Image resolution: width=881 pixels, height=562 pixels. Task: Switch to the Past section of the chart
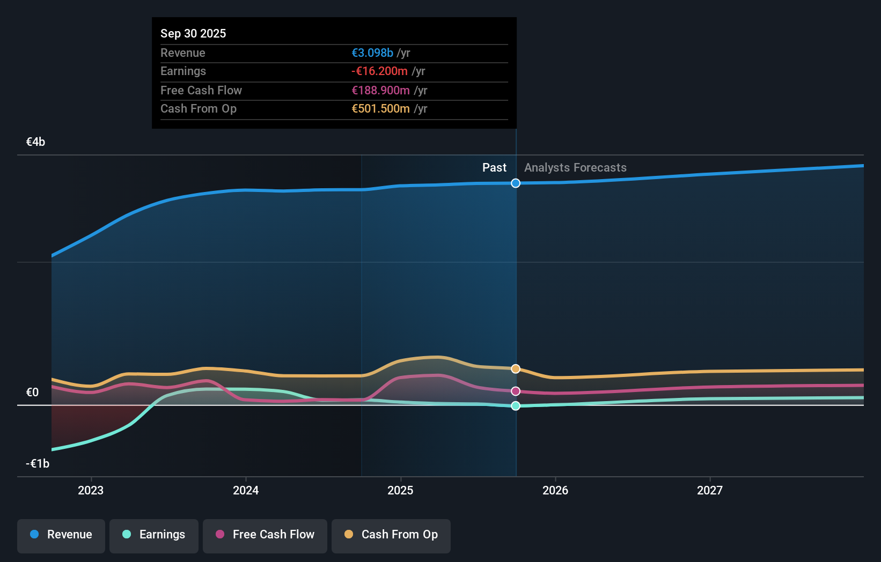click(x=494, y=167)
